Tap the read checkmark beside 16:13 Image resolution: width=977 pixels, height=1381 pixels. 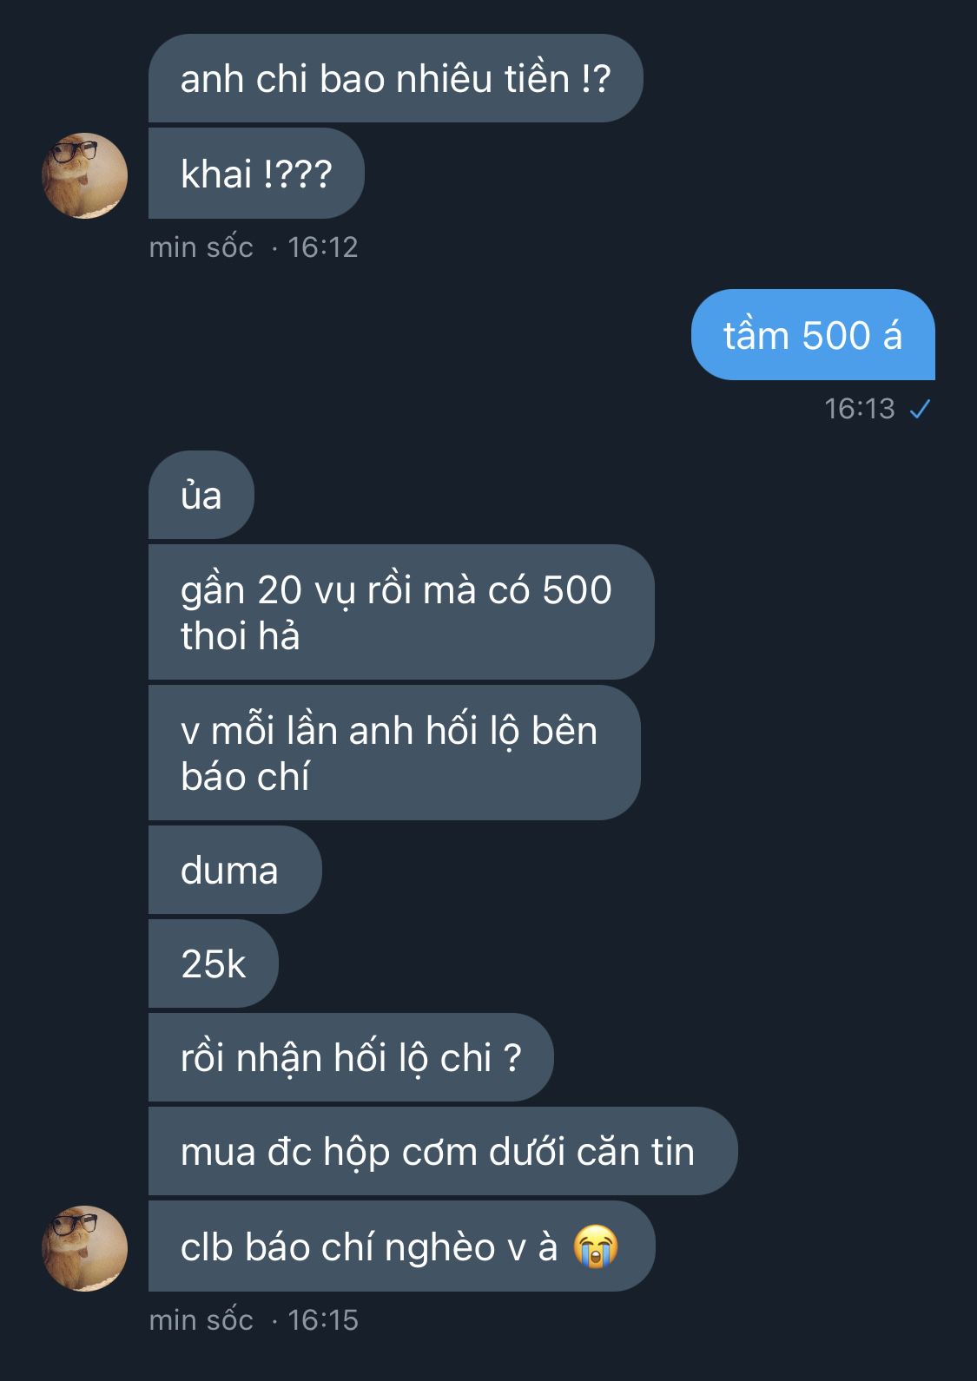click(920, 409)
